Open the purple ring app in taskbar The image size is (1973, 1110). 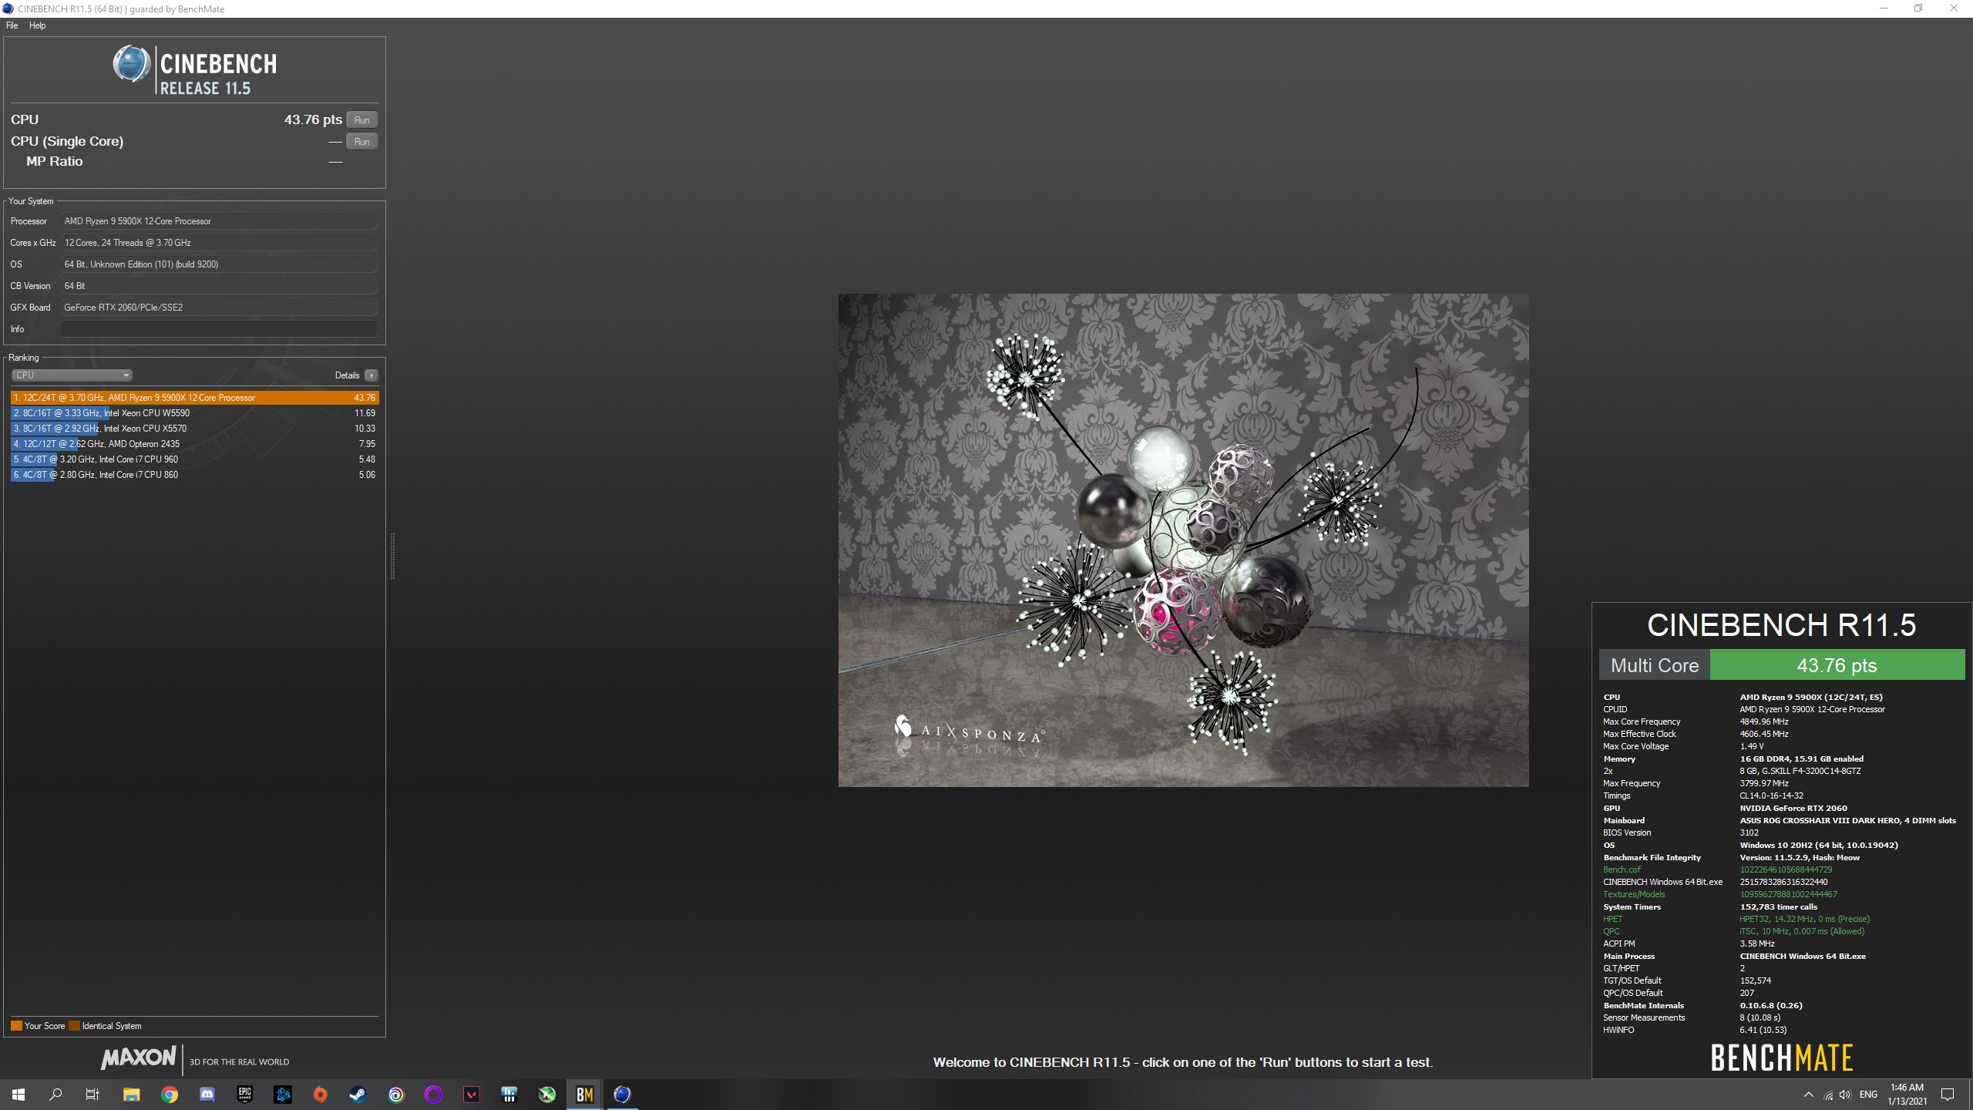pyautogui.click(x=434, y=1095)
